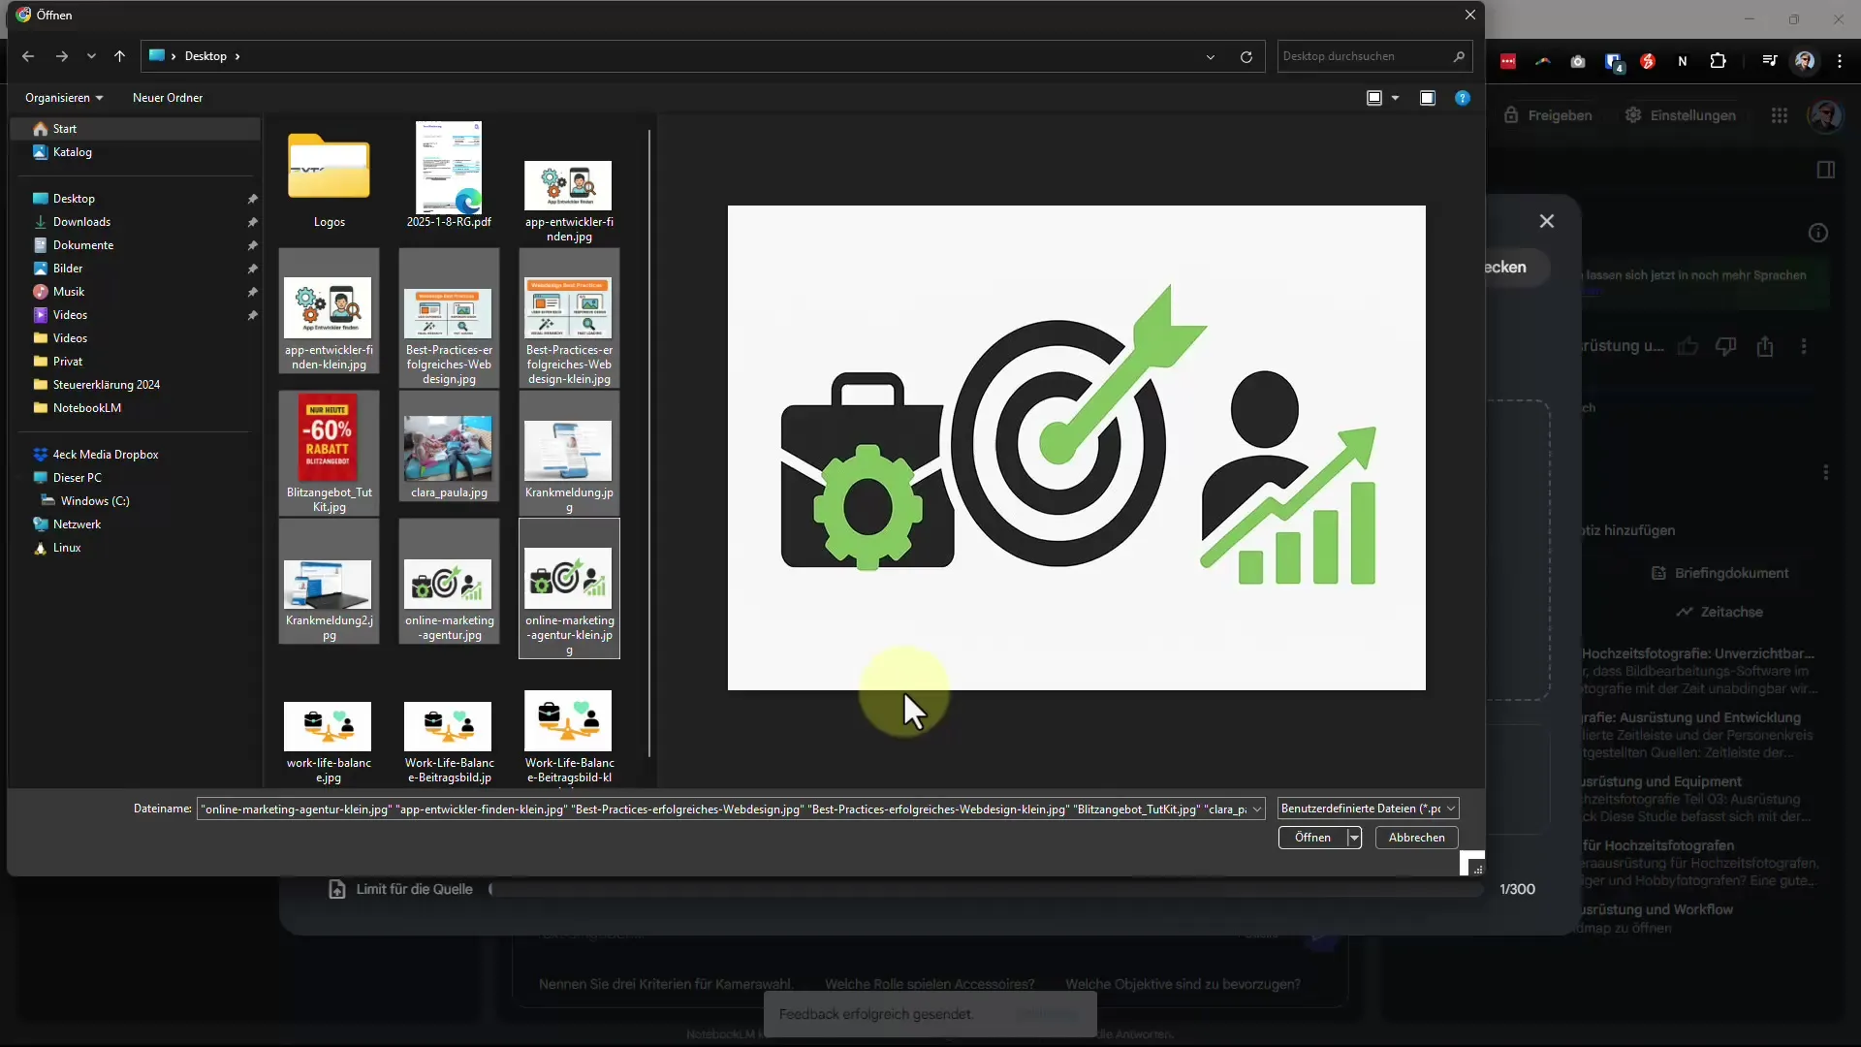Screen dimensions: 1861x1047
Task: Click Abbrechen to cancel the dialog
Action: pyautogui.click(x=1416, y=838)
